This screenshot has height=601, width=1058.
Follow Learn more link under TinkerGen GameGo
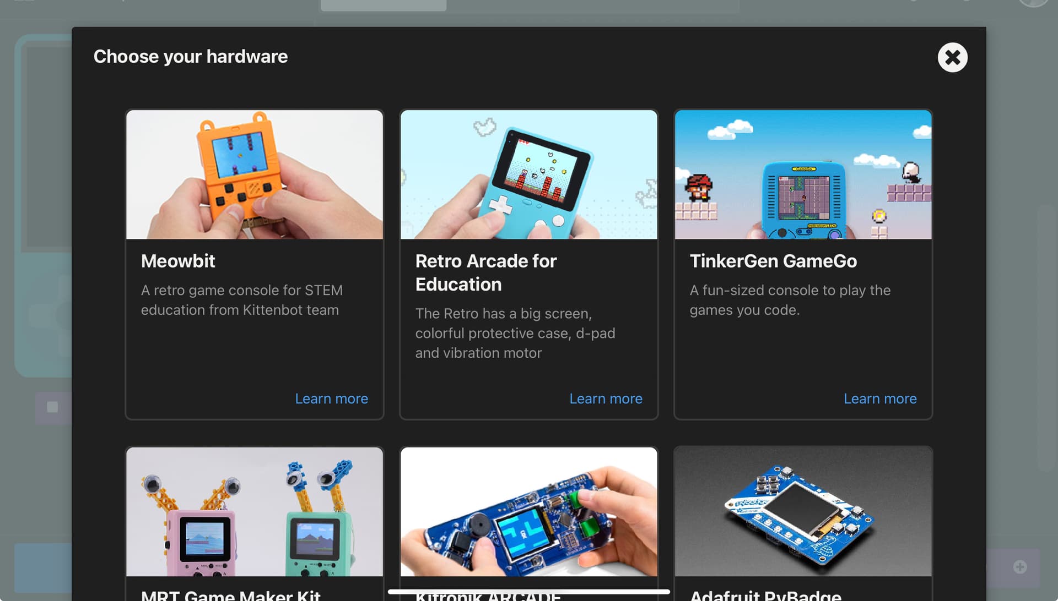880,398
